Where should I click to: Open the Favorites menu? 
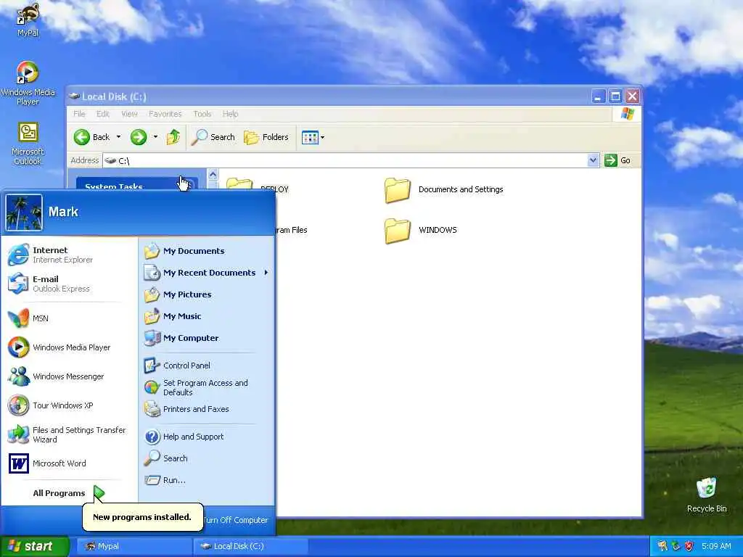(x=165, y=114)
